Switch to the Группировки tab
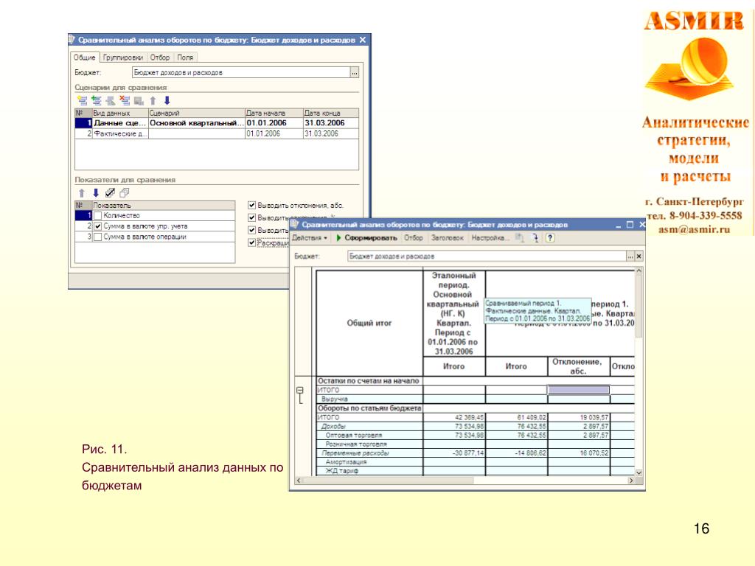The height and width of the screenshot is (566, 755). click(123, 57)
